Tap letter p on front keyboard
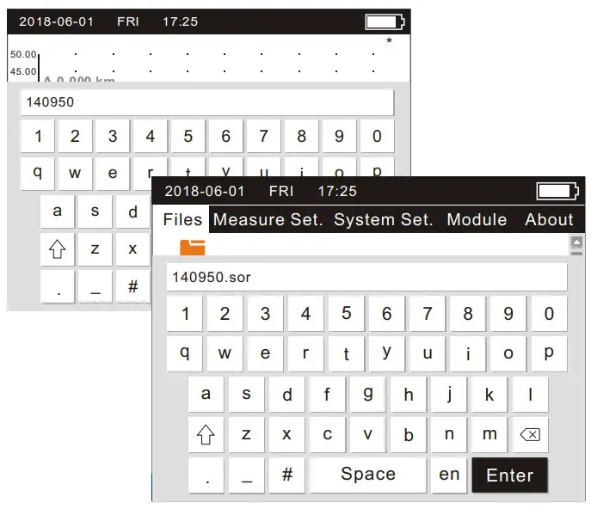 pyautogui.click(x=549, y=353)
